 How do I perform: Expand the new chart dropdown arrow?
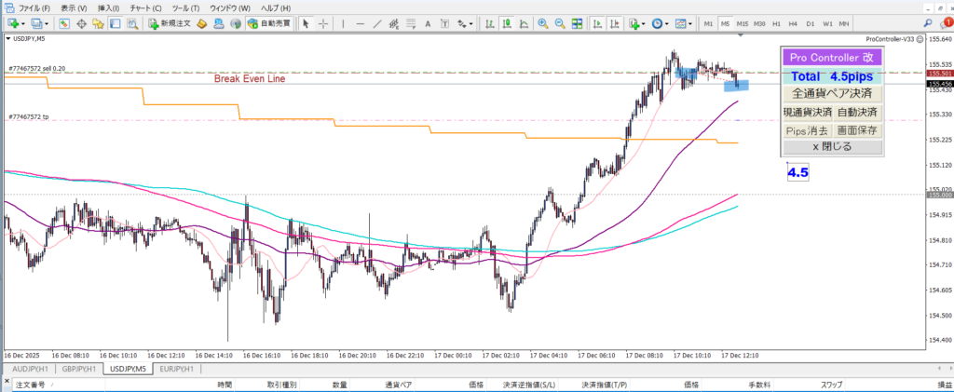tap(21, 22)
